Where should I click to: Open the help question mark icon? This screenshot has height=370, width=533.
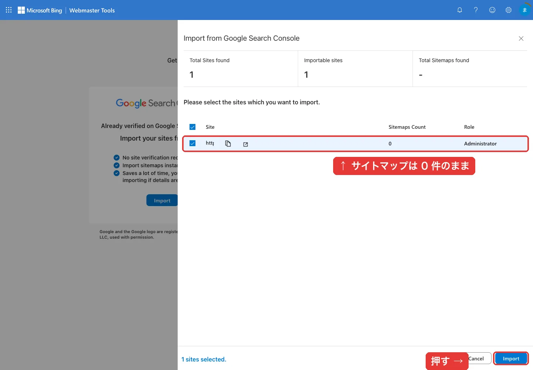point(476,10)
